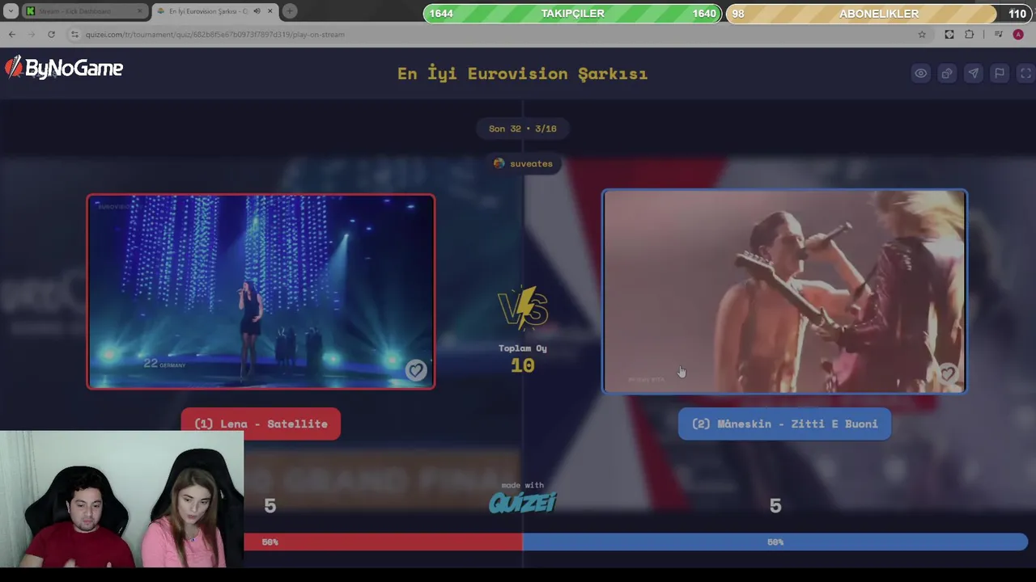Toggle the eye visibility icon
This screenshot has width=1036, height=582.
coord(921,74)
